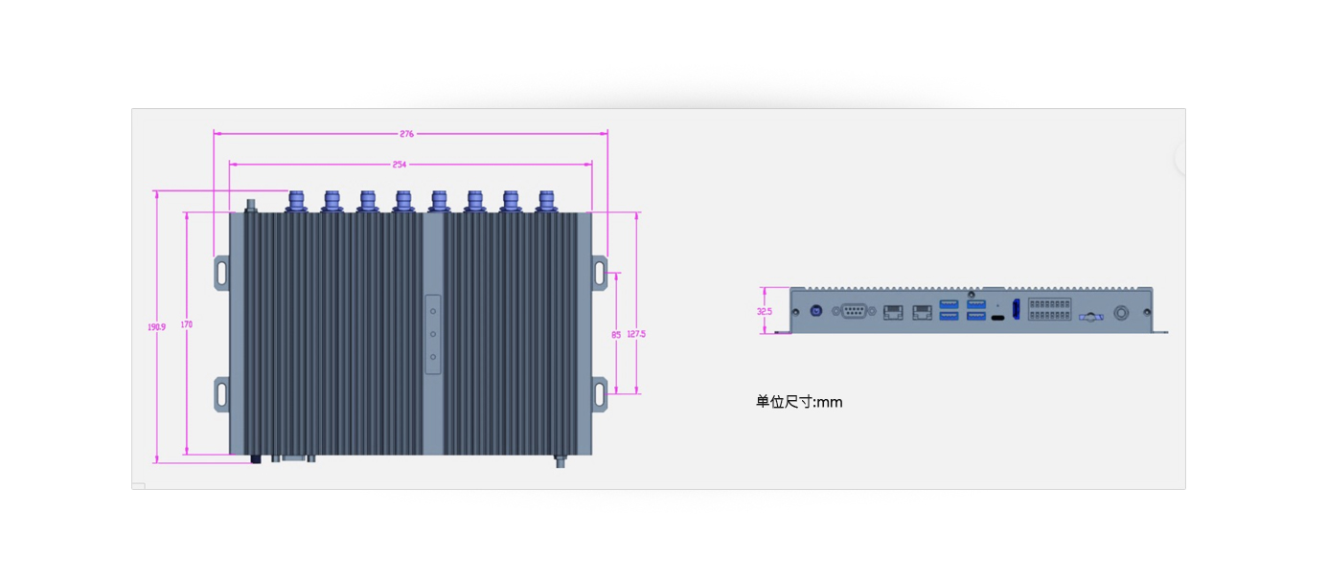Click the 32.5 thickness dimension label
This screenshot has height=578, width=1327.
click(x=764, y=311)
